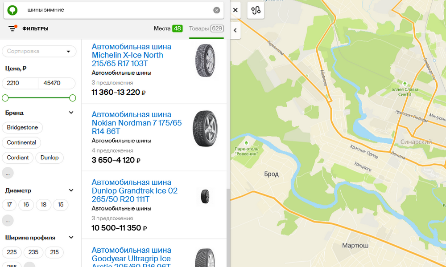Click the ФИЛЬТРЫ label
Image resolution: width=446 pixels, height=267 pixels.
[35, 28]
